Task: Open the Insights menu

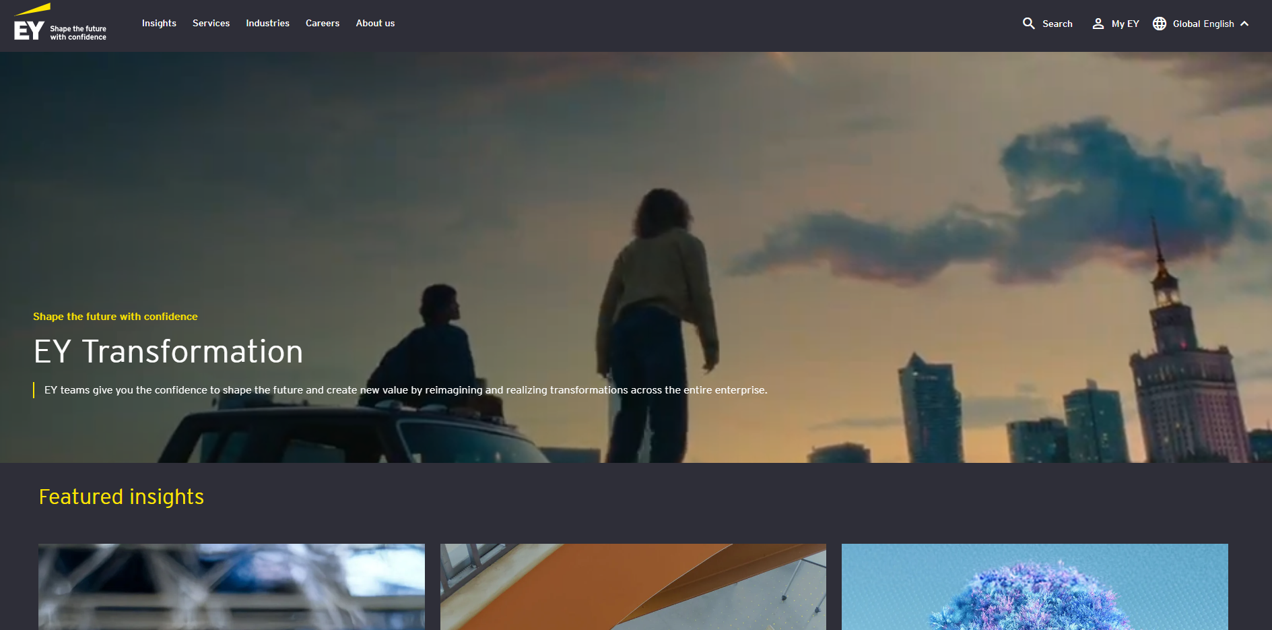Action: click(159, 23)
